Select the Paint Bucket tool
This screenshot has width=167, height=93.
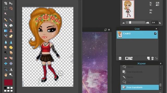tap(11, 25)
